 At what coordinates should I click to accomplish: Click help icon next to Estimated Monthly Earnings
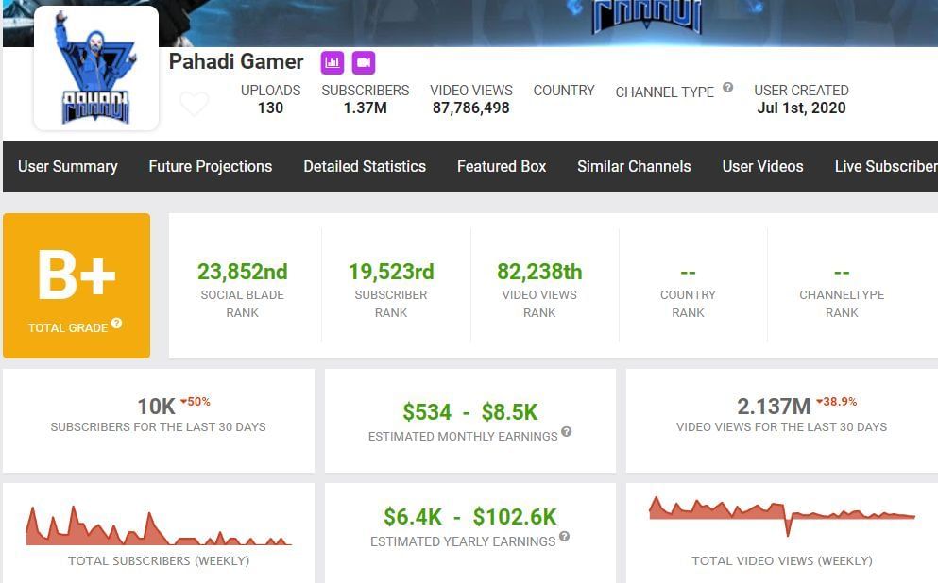(x=567, y=432)
